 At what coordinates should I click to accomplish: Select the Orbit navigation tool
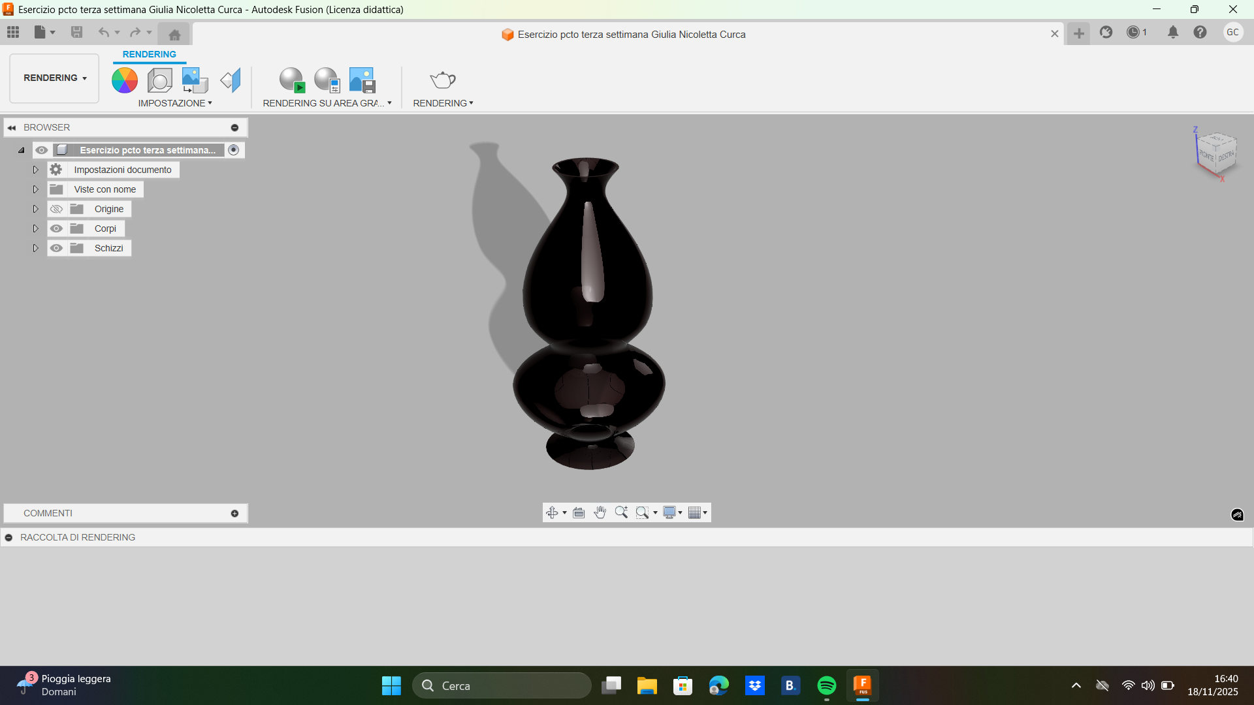(x=552, y=512)
